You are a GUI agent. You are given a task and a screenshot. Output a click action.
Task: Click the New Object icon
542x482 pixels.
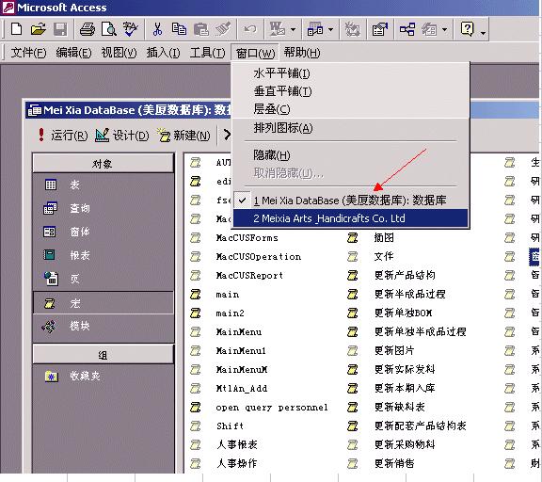pyautogui.click(x=429, y=29)
